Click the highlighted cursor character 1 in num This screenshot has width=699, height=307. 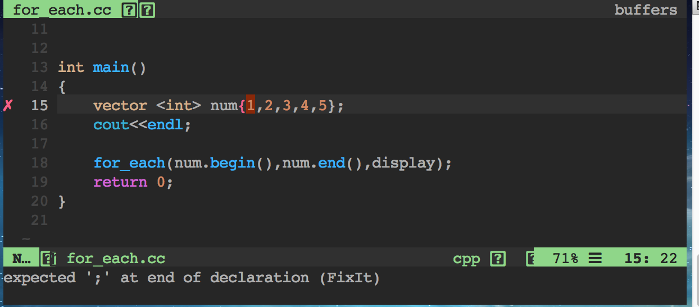251,105
